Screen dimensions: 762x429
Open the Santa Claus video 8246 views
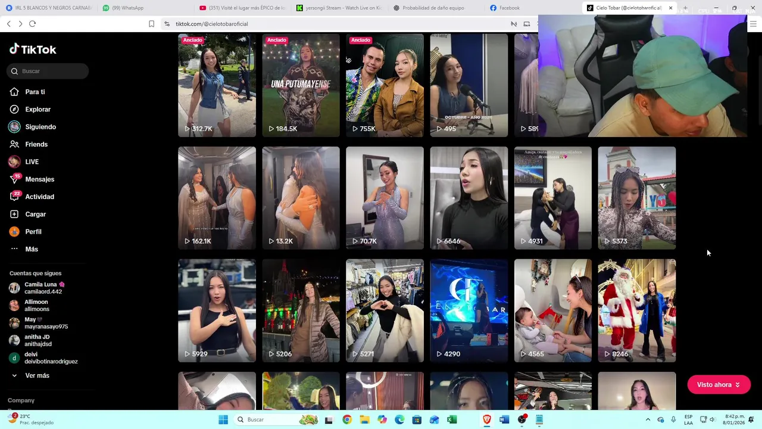(637, 310)
